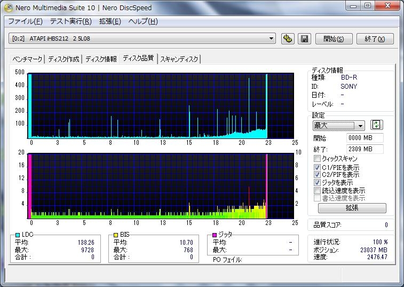Screen dimensions: 404x287
Task: Click the 品質スコア label
Action: click(327, 225)
